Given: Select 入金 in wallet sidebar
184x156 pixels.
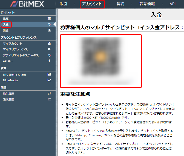Looking at the screenshot, I should click(6, 24).
